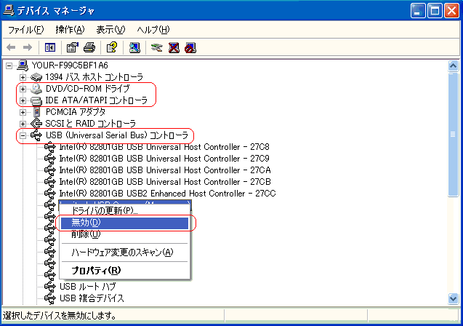Viewport: 463px width, 326px height.
Task: Select DVD/CD-ROM ドライブ label
Action: coord(88,89)
